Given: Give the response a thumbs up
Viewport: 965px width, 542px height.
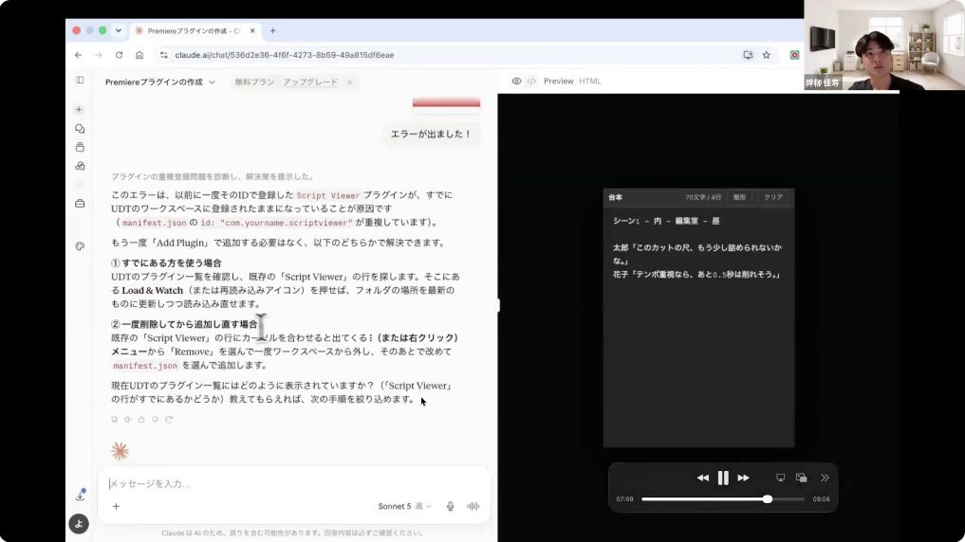Looking at the screenshot, I should [141, 420].
